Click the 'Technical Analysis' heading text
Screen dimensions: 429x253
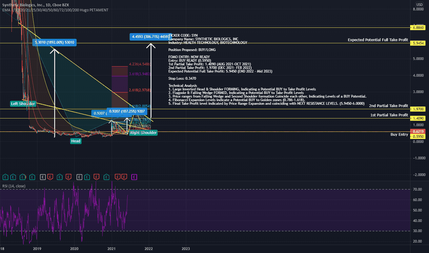[x=183, y=86]
